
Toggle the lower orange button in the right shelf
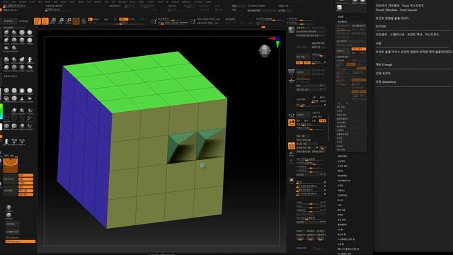click(292, 146)
